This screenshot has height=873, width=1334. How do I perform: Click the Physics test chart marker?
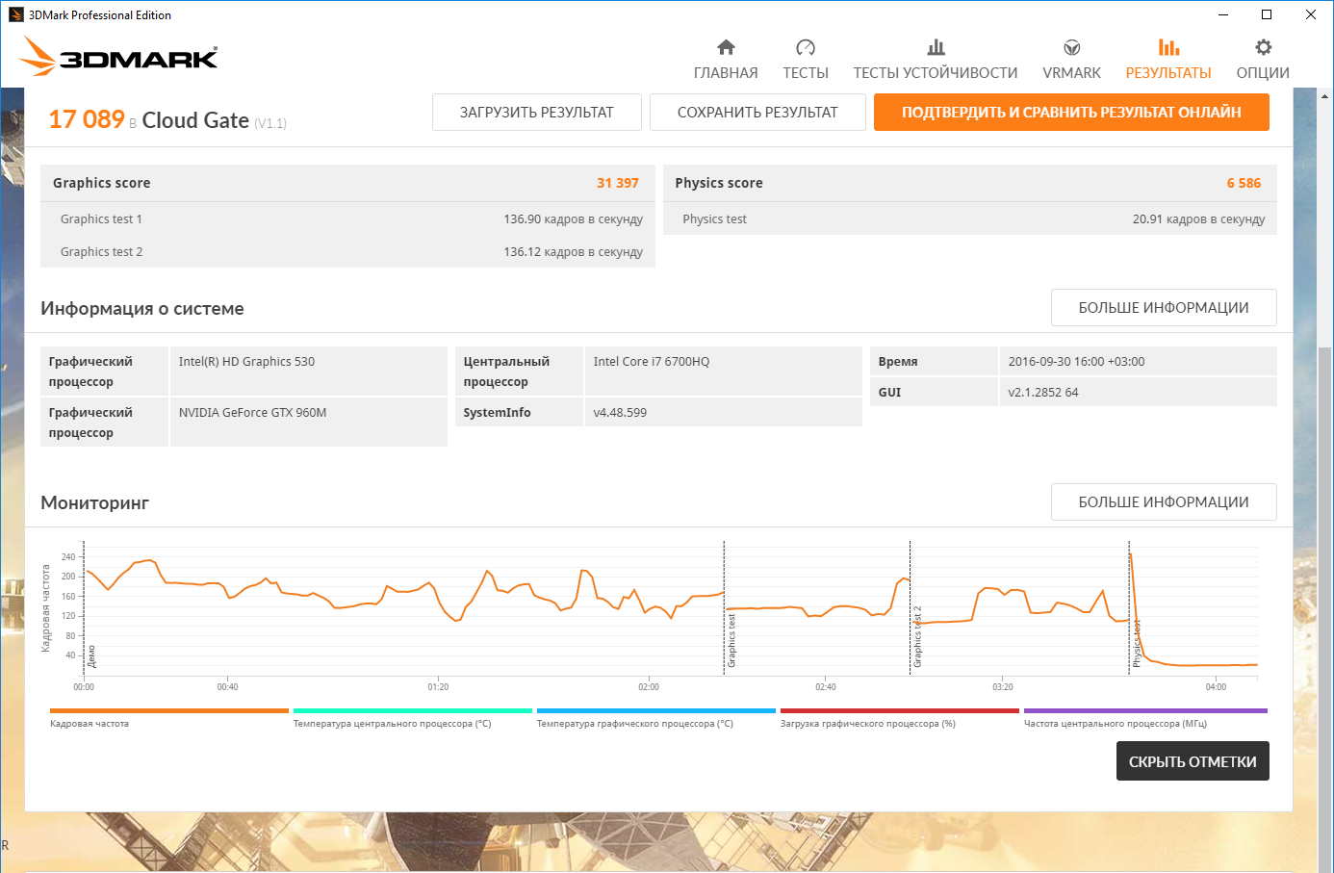(1137, 644)
